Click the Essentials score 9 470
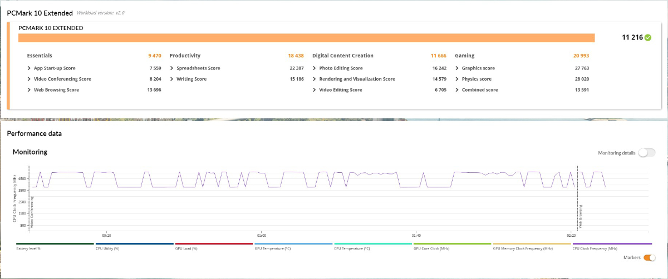This screenshot has height=279, width=668. [155, 56]
